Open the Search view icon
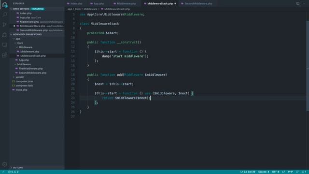Screen dimensions: 309x174 coord(5,14)
